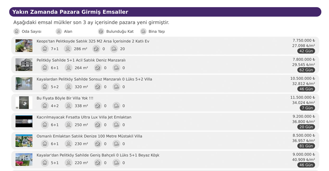The width and height of the screenshot is (329, 171).
Task: Click area icon beside 264 m²
Action: click(69, 68)
